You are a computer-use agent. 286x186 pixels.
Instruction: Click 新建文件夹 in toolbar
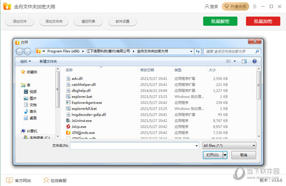(x=48, y=62)
